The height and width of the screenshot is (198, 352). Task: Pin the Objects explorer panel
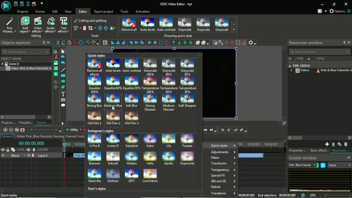[44, 42]
